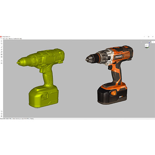
Task: Open the Window menu
Action: (x=11, y=39)
